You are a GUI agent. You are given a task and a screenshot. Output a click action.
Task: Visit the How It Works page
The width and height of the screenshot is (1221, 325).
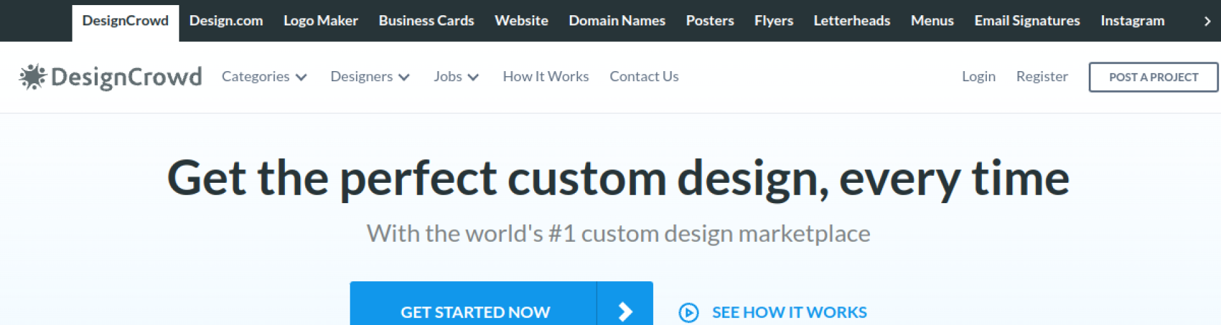point(546,77)
